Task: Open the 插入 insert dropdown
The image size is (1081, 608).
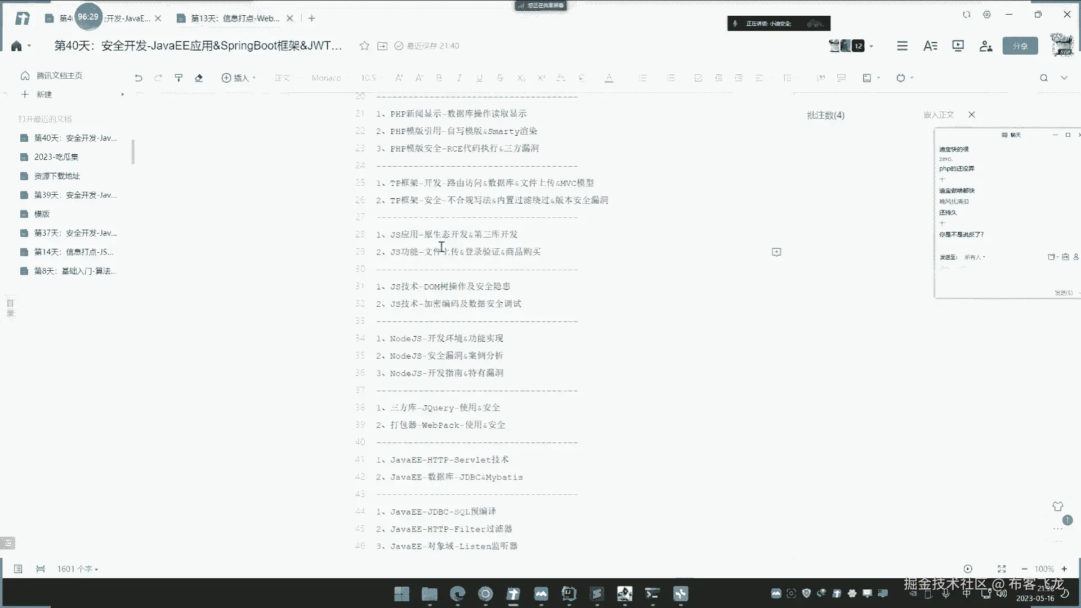Action: 239,78
